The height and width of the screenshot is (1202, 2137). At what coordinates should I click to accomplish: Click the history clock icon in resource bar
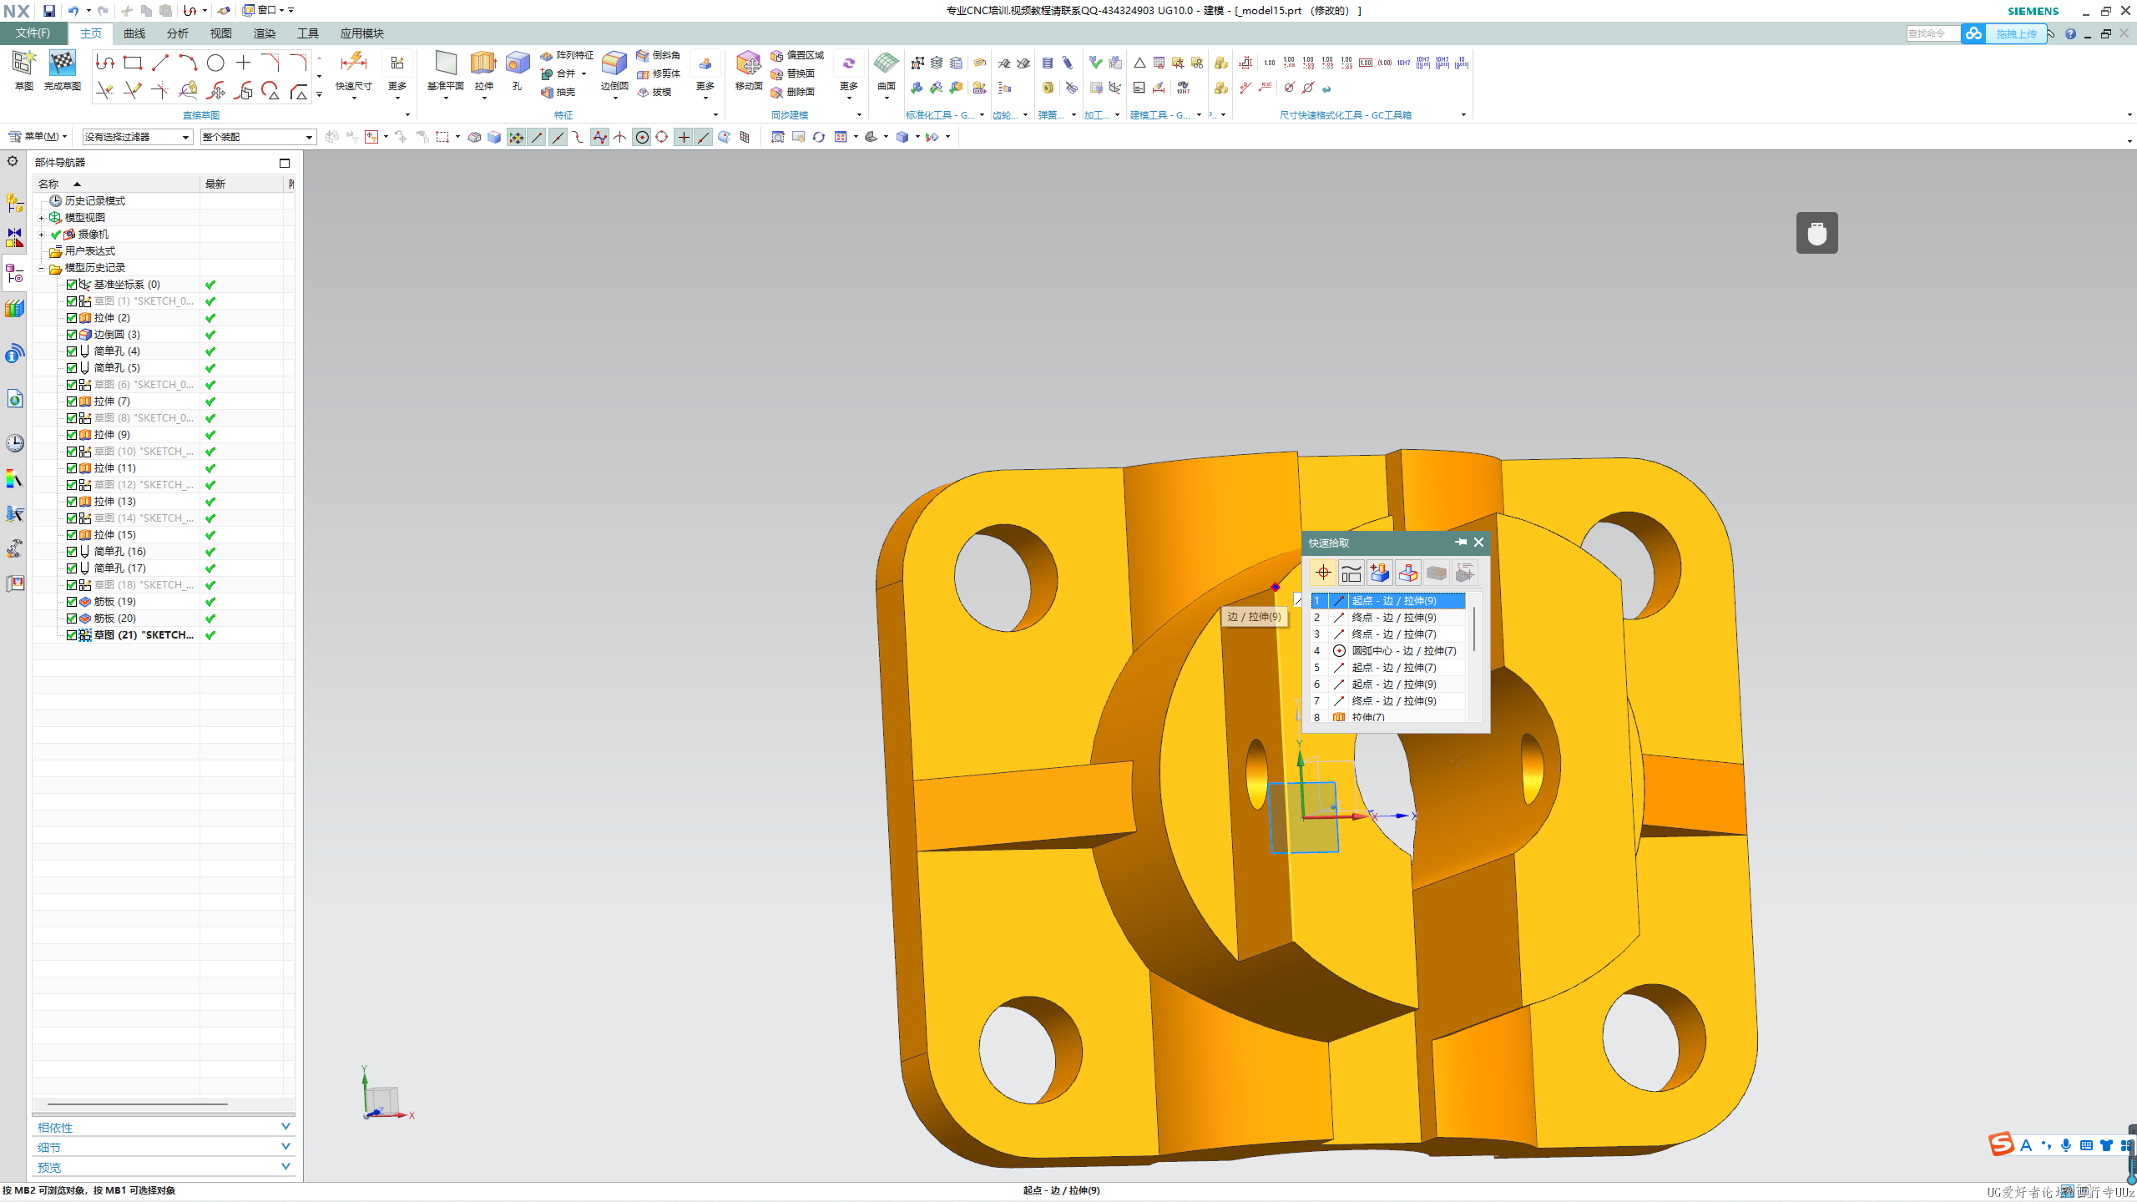click(x=14, y=442)
